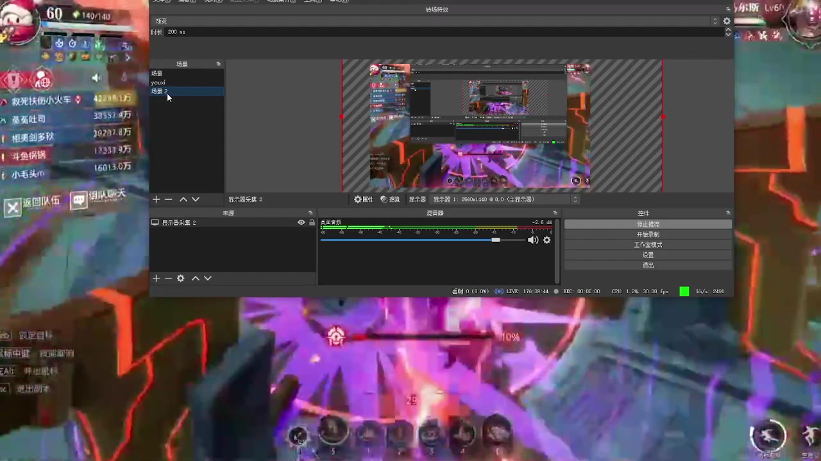Remove selected scene with minus icon

click(x=169, y=199)
